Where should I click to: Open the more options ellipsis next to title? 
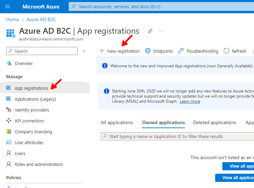[x=161, y=31]
